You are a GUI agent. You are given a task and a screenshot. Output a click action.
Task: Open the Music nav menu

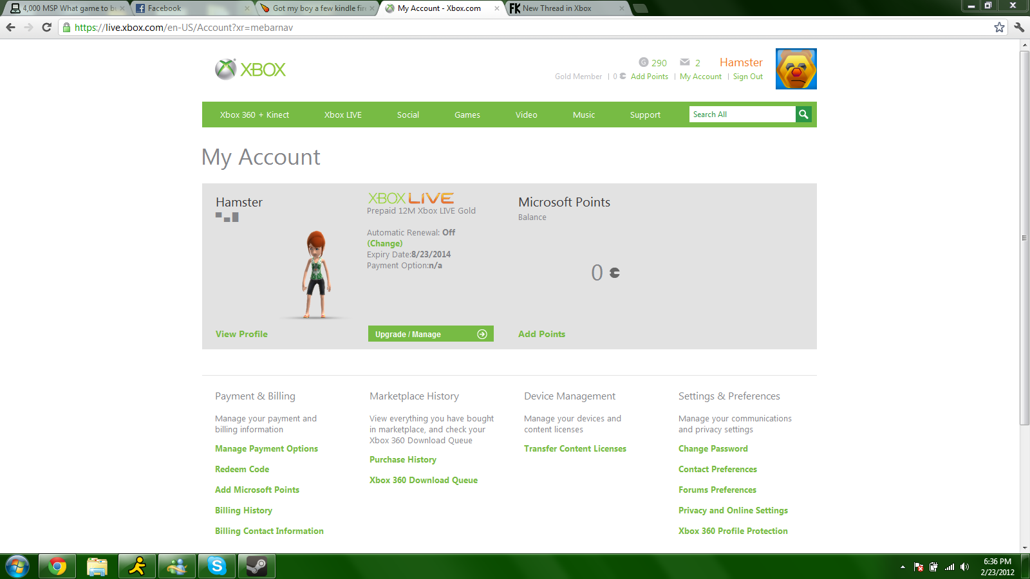584,115
